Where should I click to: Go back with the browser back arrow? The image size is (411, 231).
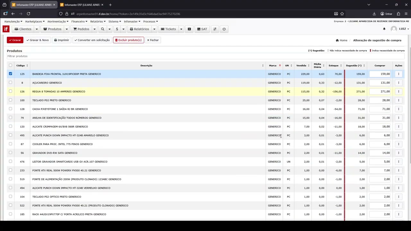(13, 14)
